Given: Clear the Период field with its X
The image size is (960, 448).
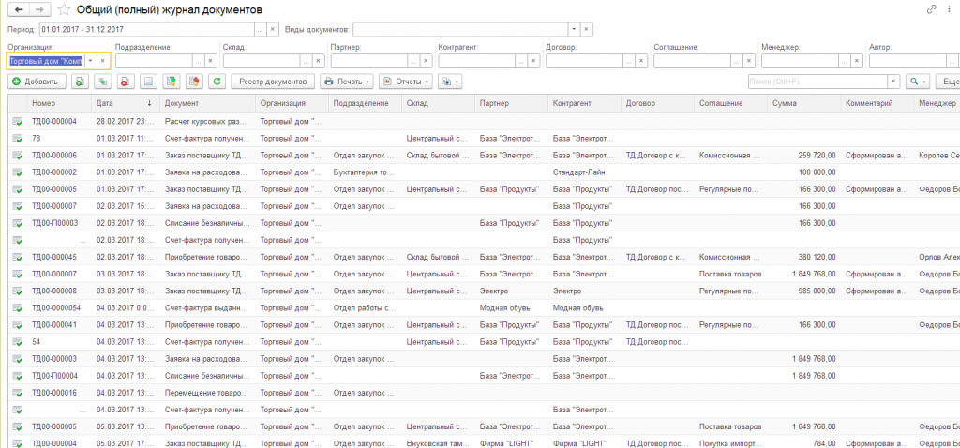Looking at the screenshot, I should coord(273,29).
